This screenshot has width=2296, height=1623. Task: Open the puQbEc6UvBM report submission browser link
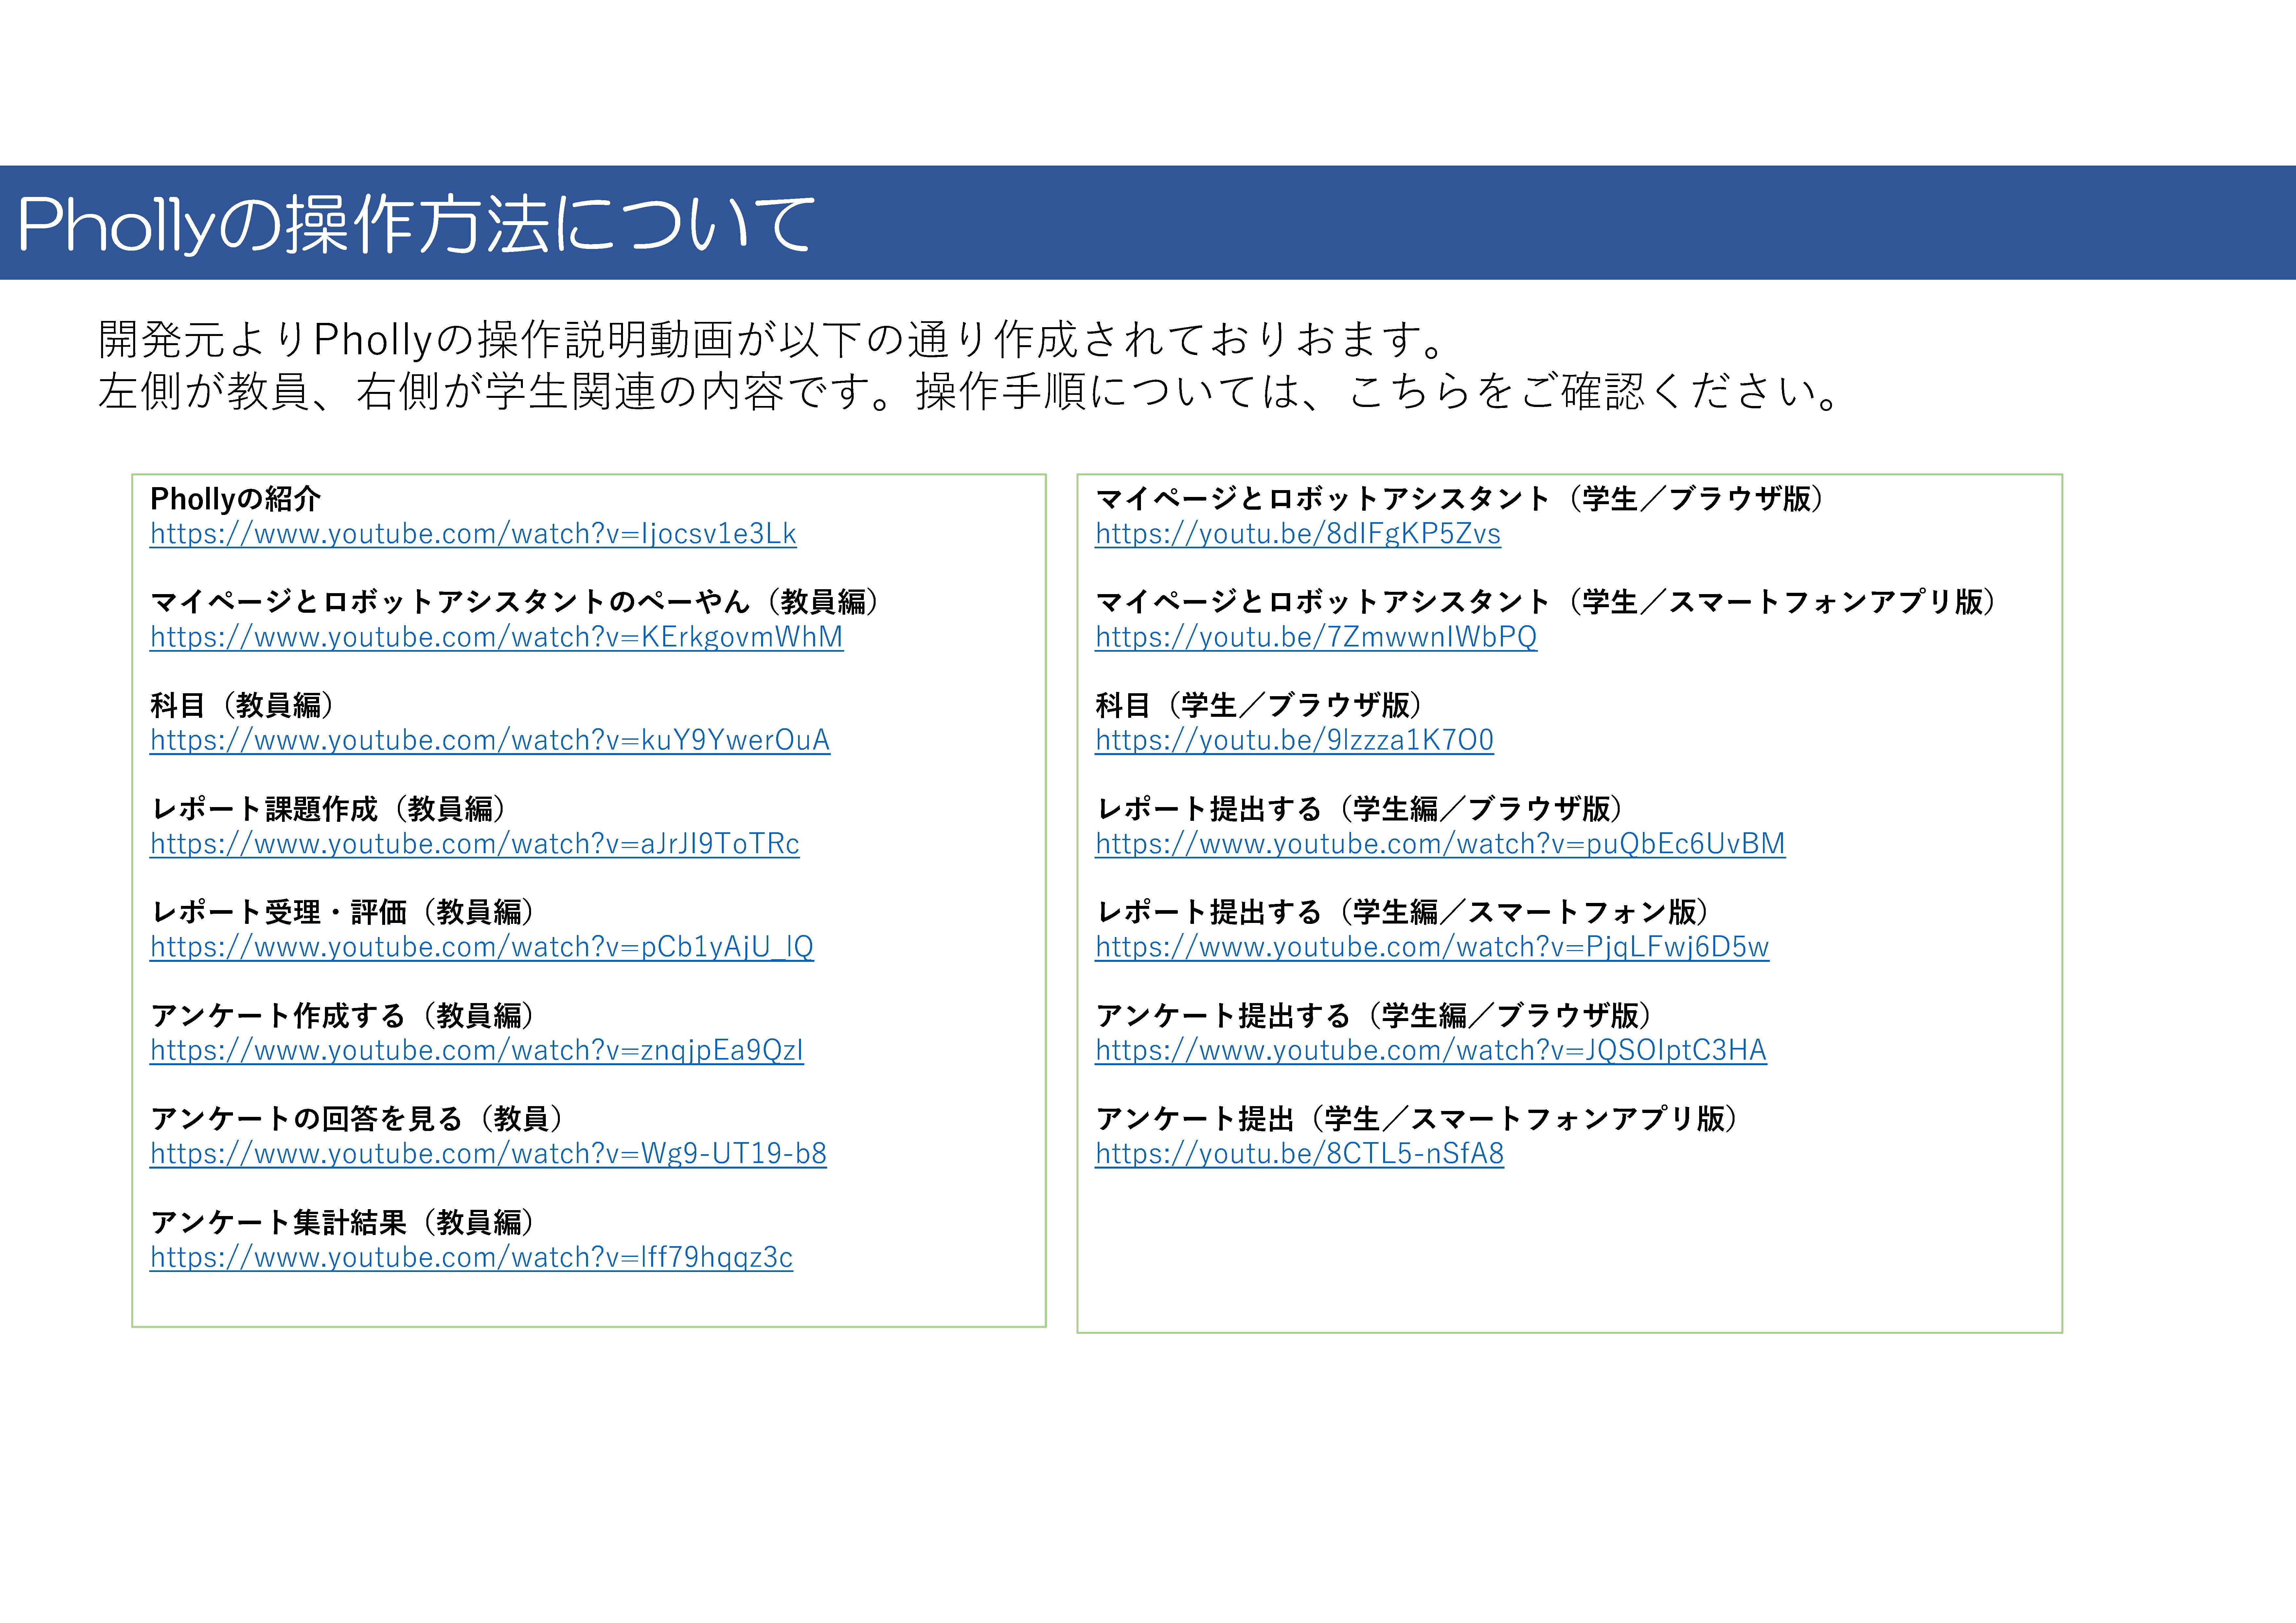tap(1440, 844)
